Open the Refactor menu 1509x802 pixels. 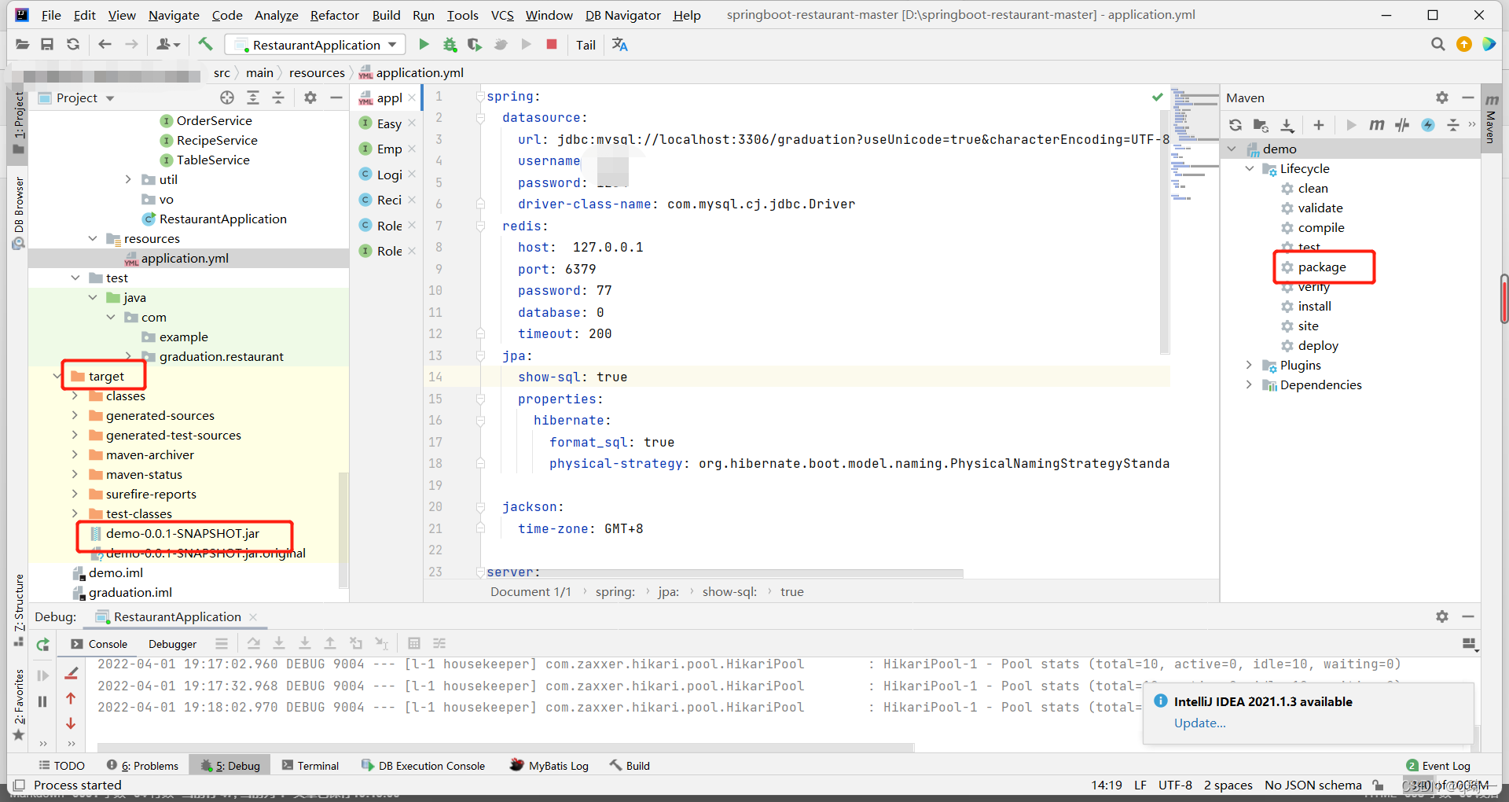coord(334,15)
